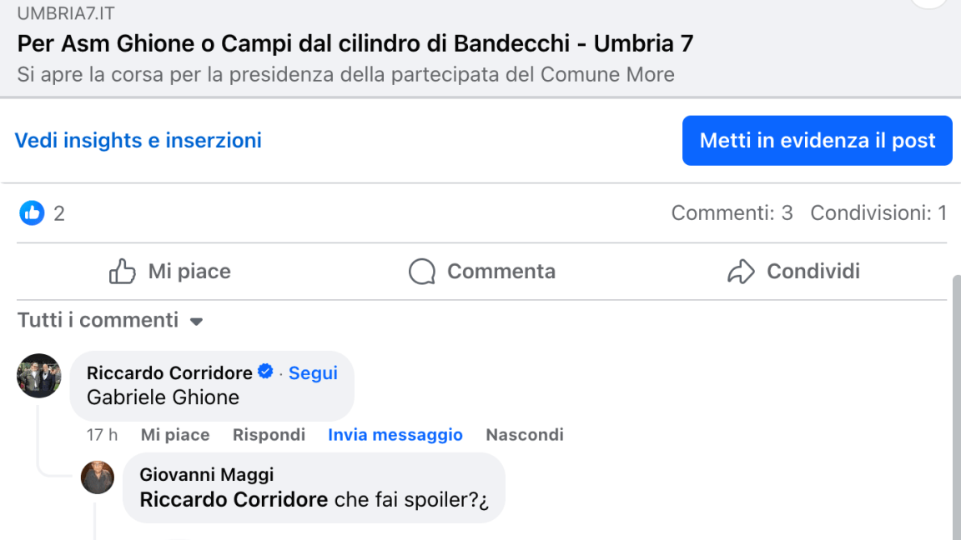Reply to Riccardo's comment with Rispondi

(x=269, y=435)
